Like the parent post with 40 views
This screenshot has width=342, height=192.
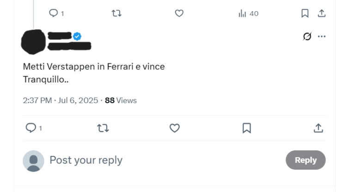(x=179, y=13)
